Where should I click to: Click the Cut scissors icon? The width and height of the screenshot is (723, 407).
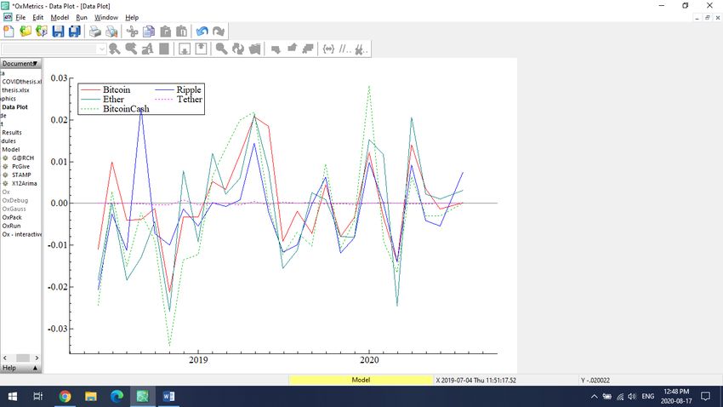coord(133,32)
